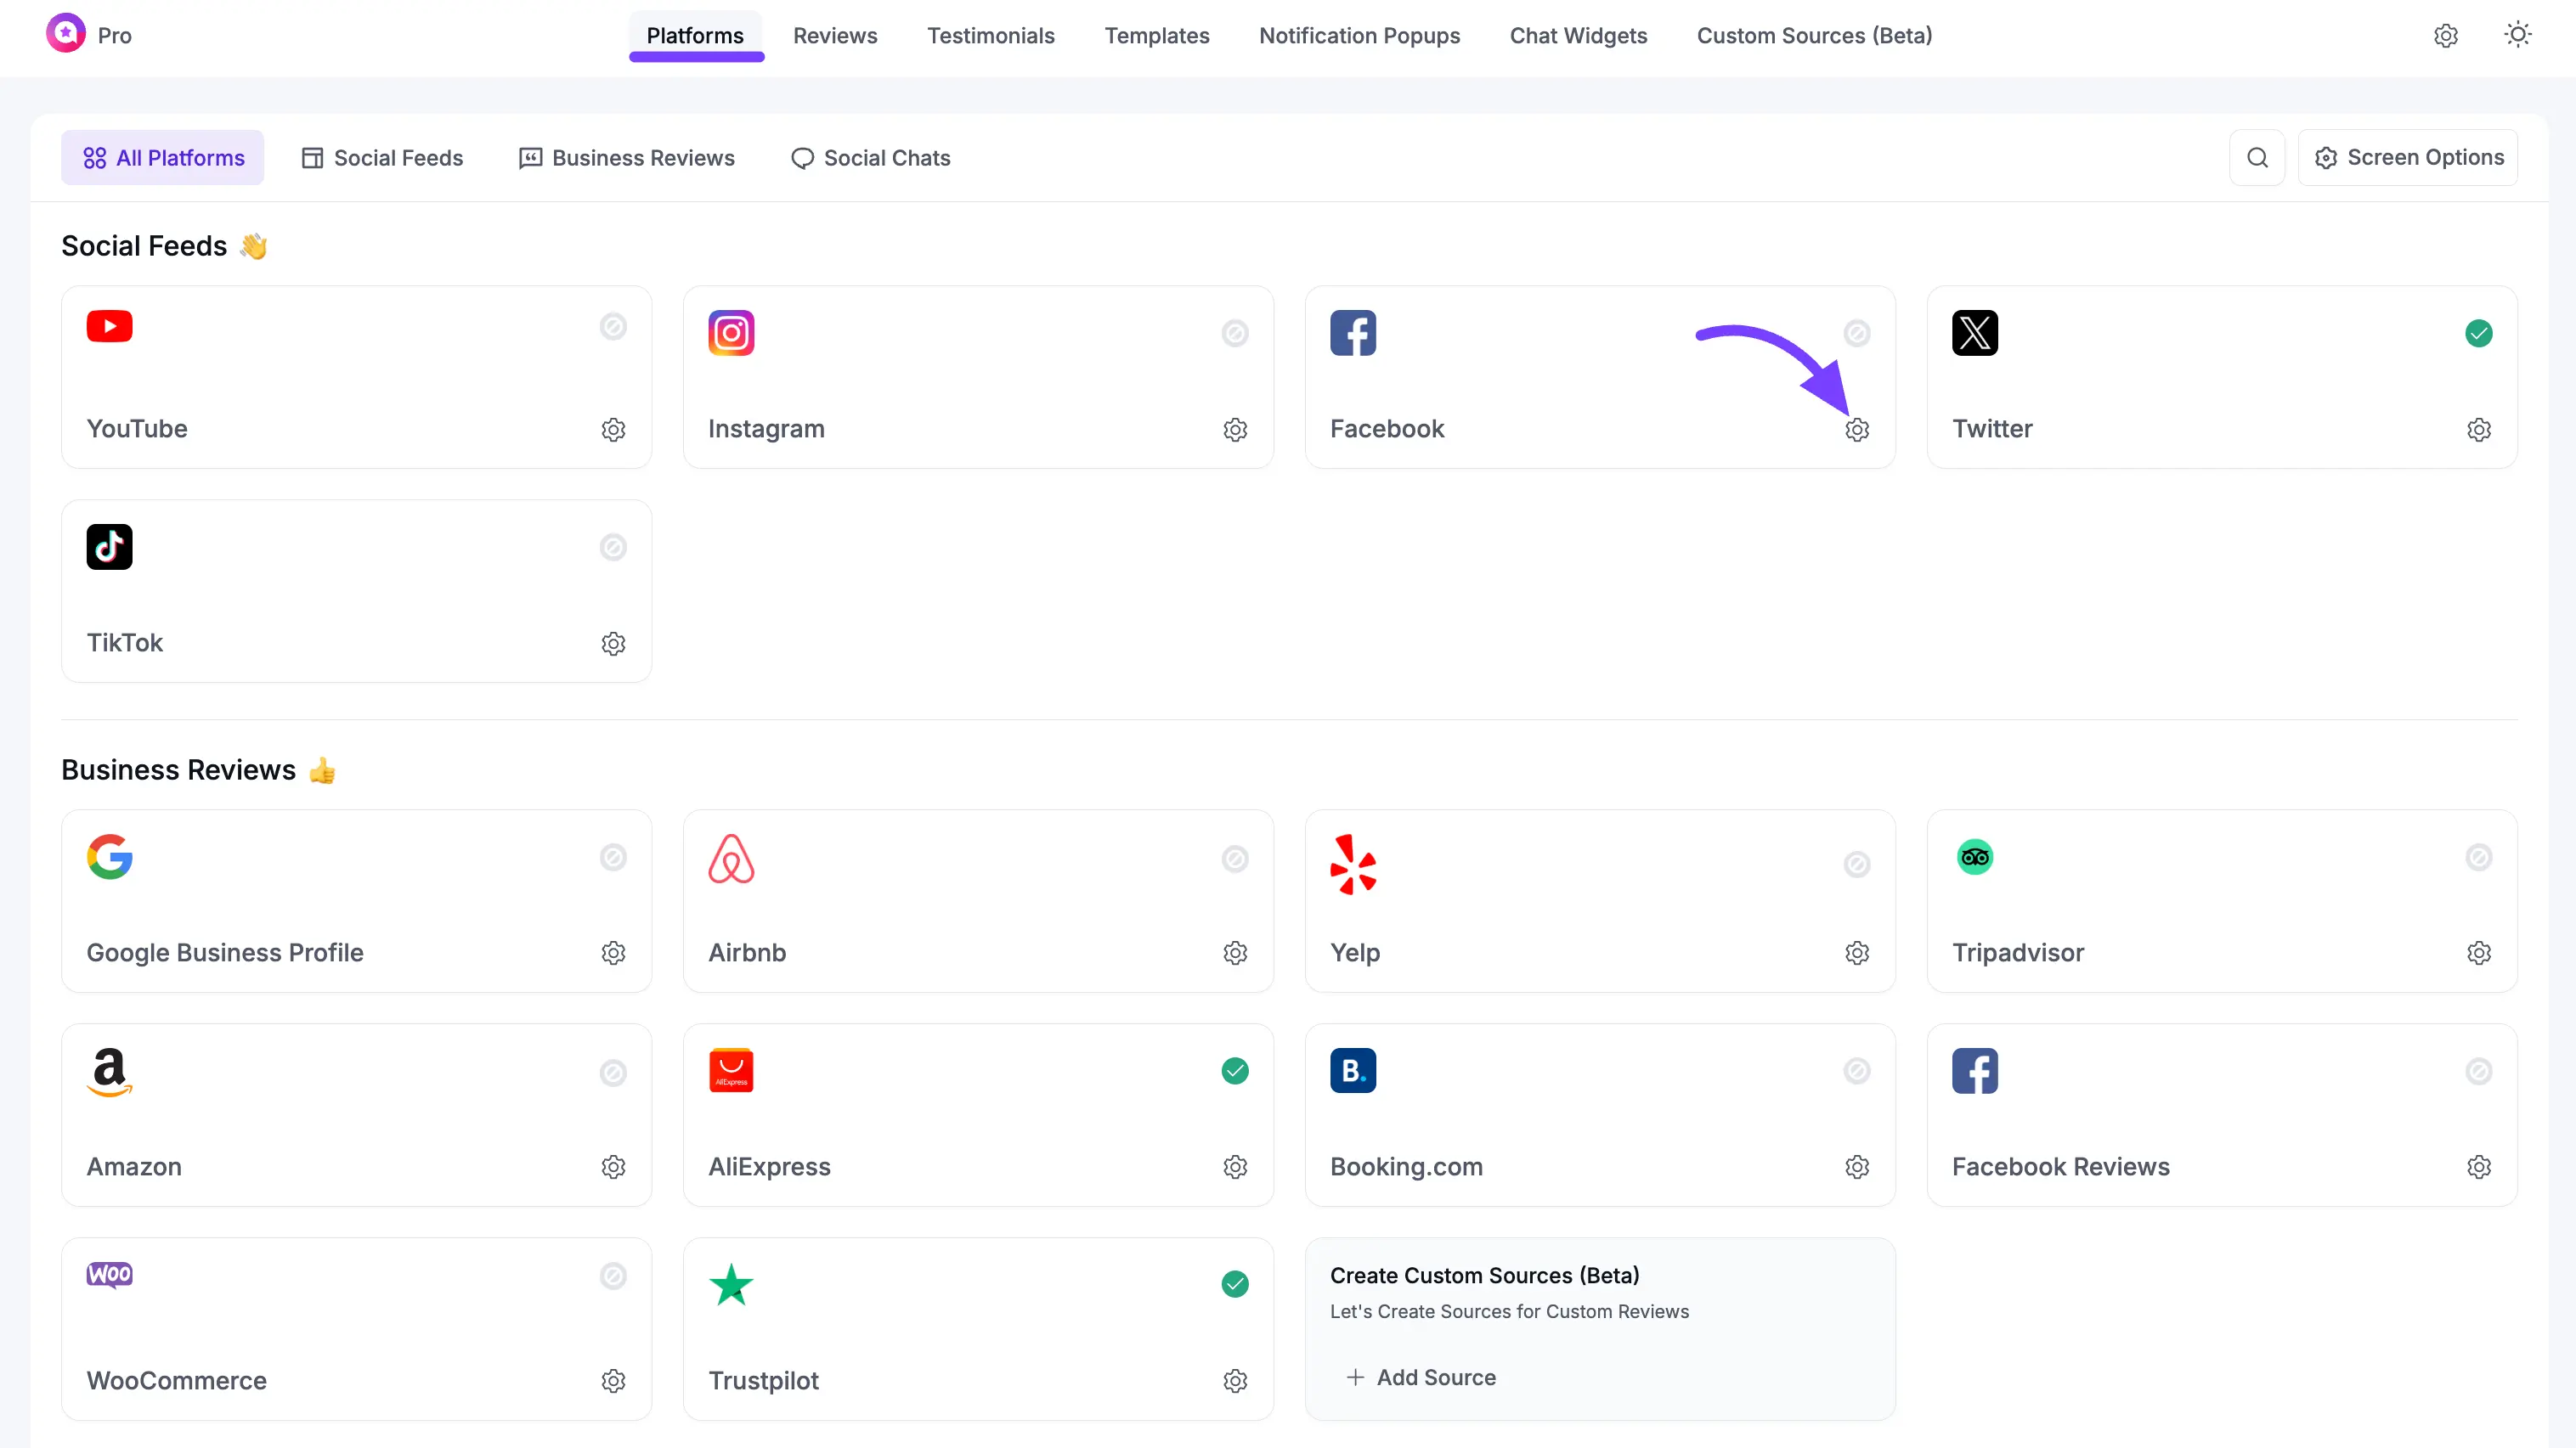
Task: Open Tripadvisor settings gear
Action: tap(2479, 952)
